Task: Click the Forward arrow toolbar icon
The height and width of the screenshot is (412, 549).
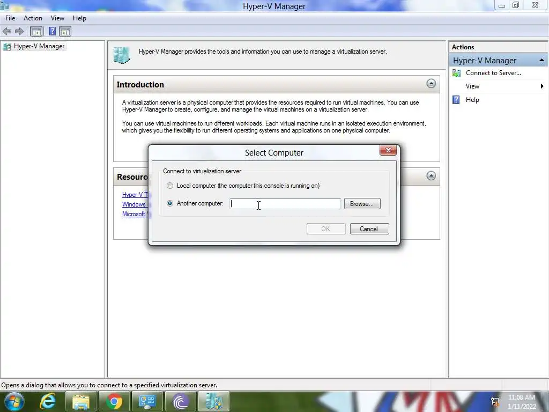Action: pyautogui.click(x=19, y=32)
